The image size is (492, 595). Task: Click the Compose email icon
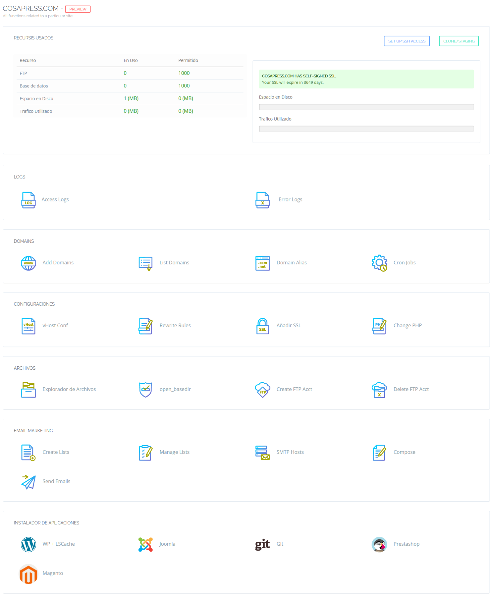coord(379,453)
